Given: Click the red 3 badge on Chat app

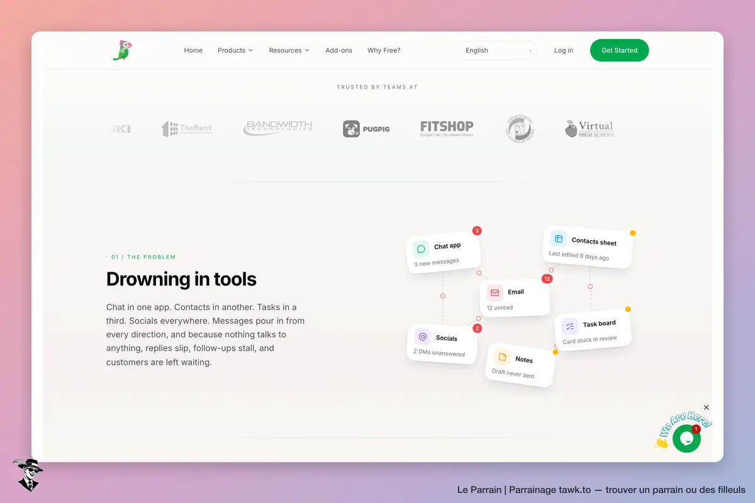Looking at the screenshot, I should (477, 231).
